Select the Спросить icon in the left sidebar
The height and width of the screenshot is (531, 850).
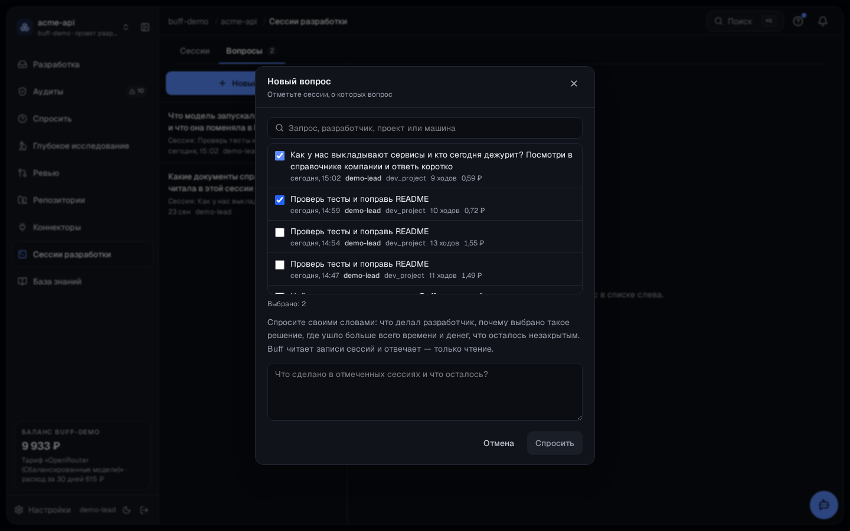(x=22, y=119)
